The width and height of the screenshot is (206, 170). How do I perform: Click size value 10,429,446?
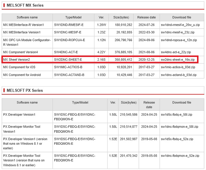124,75
